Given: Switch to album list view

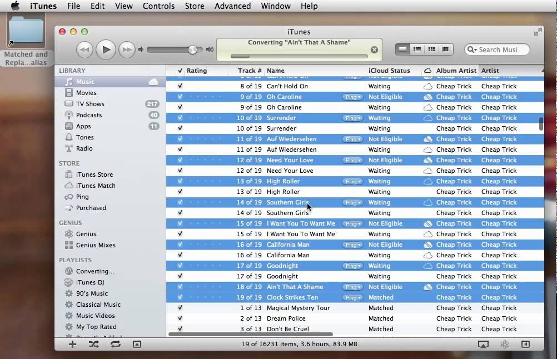Looking at the screenshot, I should point(417,49).
